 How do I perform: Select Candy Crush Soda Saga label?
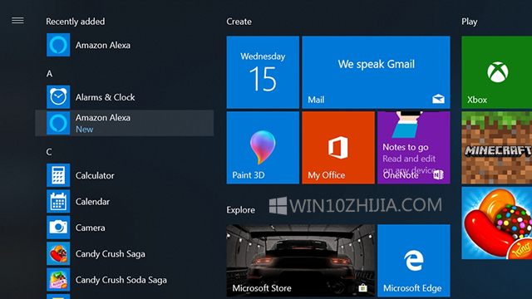coord(121,280)
